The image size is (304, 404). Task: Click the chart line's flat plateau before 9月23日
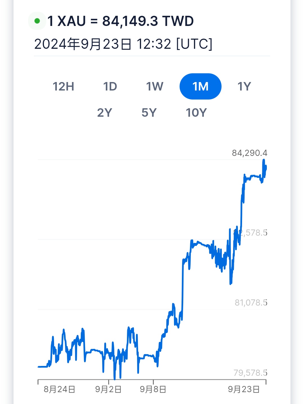point(253,176)
